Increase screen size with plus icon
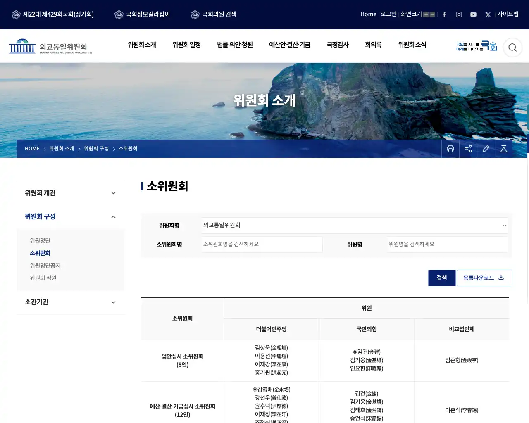The image size is (529, 423). pos(426,14)
